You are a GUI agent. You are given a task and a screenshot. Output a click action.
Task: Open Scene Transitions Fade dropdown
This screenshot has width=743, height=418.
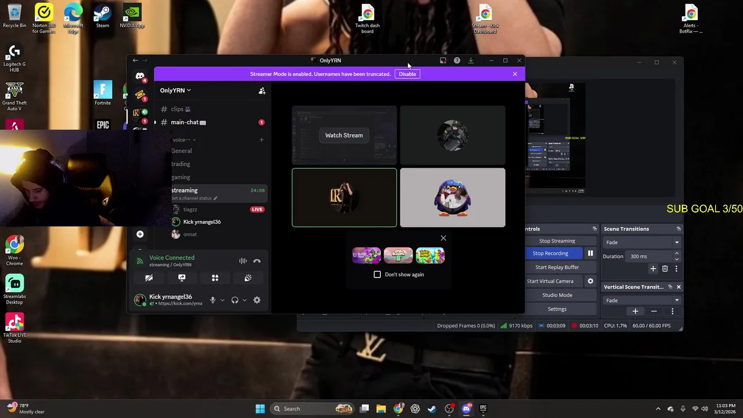(x=641, y=242)
